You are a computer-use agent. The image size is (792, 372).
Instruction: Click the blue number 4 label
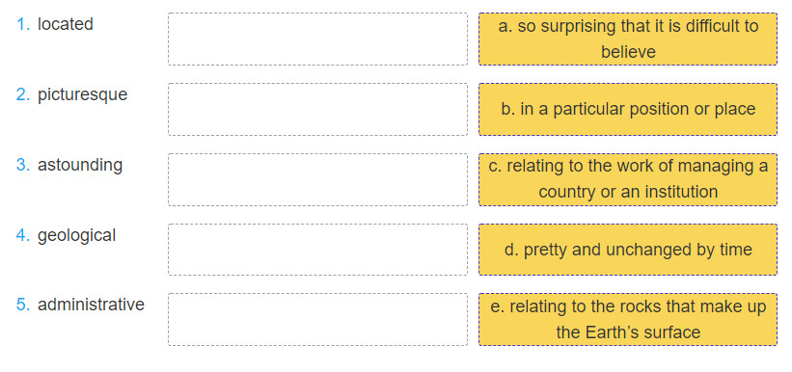(x=23, y=234)
